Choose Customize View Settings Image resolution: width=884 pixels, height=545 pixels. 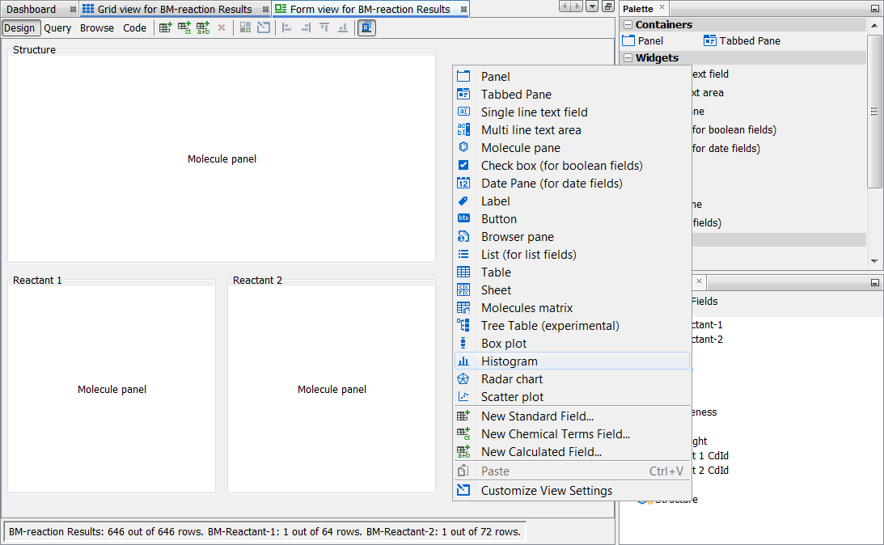(546, 491)
